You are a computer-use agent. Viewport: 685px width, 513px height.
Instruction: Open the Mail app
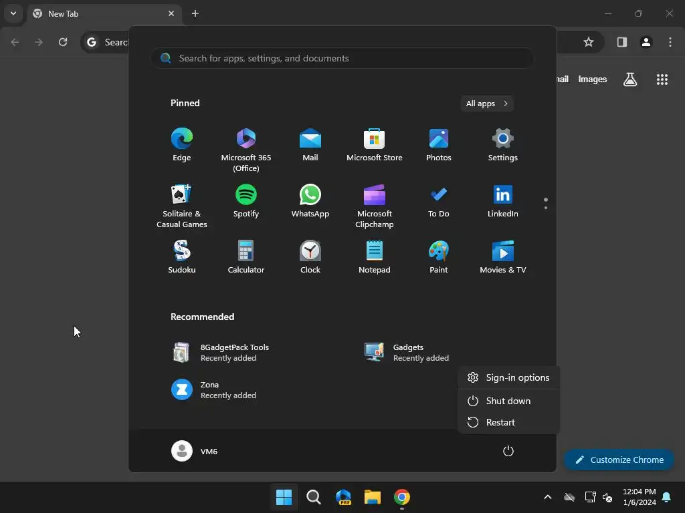pos(310,145)
